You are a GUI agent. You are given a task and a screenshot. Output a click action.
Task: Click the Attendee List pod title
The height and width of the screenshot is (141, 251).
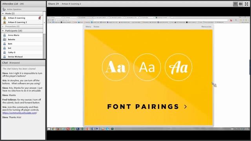coord(10,4)
